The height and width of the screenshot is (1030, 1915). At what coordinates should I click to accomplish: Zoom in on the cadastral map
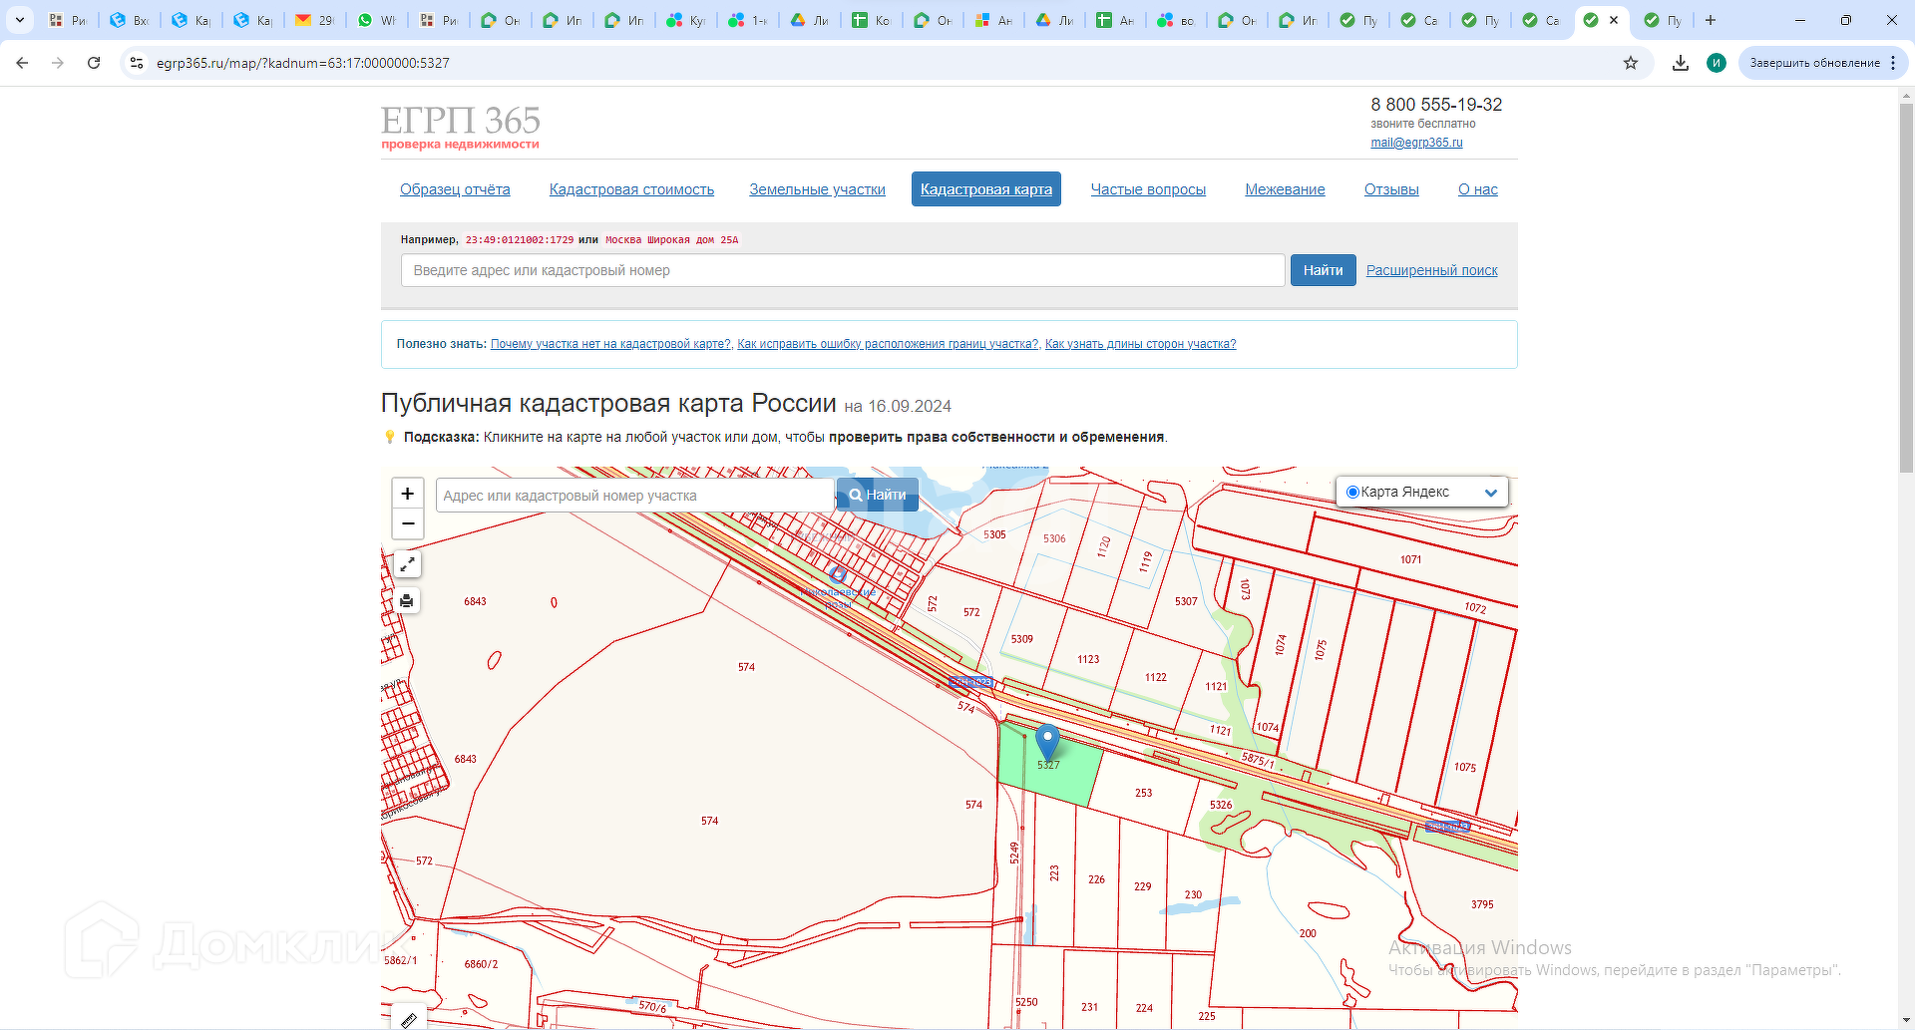click(407, 494)
